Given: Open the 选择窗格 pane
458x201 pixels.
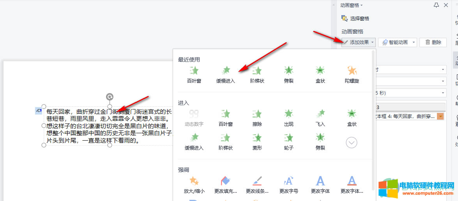Looking at the screenshot, I should (x=355, y=18).
